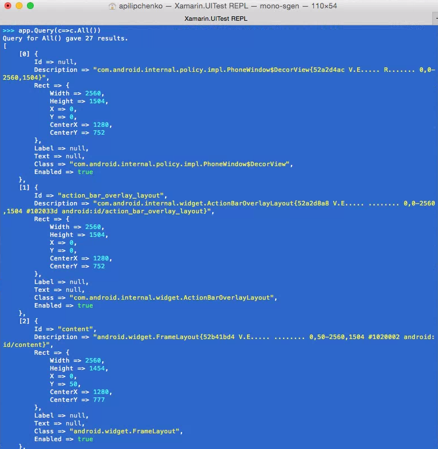Image resolution: width=438 pixels, height=449 pixels.
Task: Click the '[0] {' entry header
Action: [x=29, y=54]
